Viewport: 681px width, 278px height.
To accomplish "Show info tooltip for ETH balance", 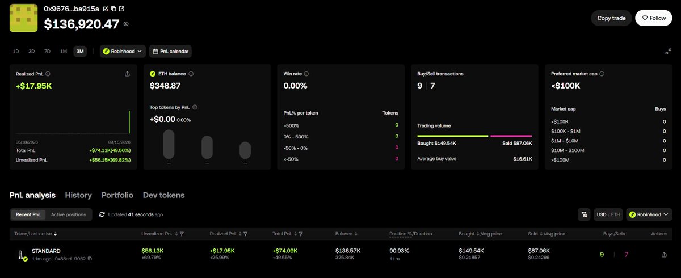I will [191, 74].
